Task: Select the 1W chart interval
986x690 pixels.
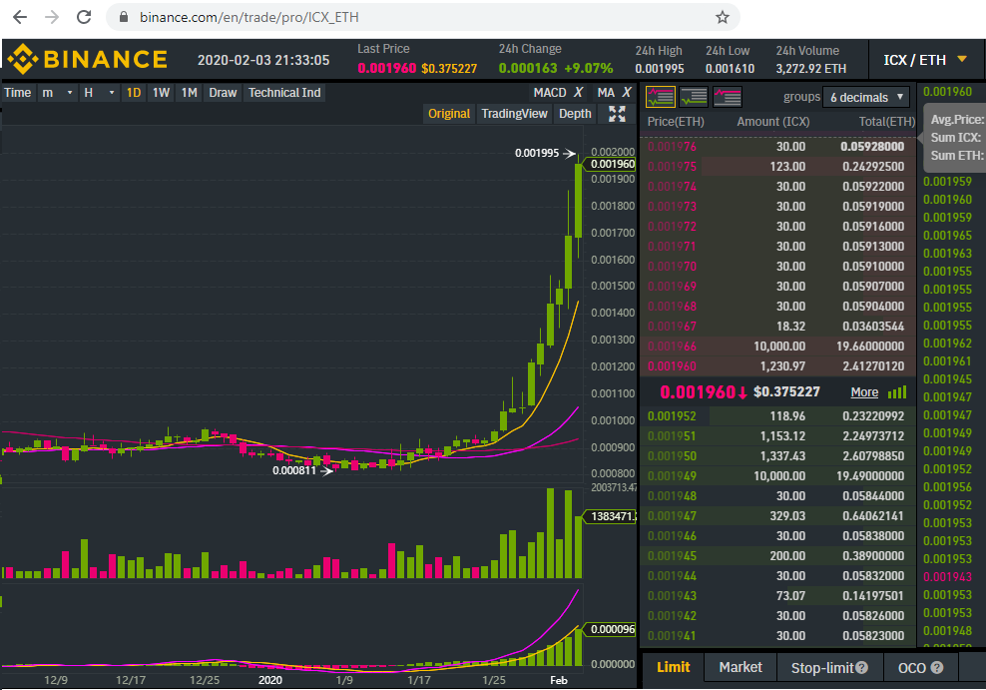Action: click(x=161, y=93)
